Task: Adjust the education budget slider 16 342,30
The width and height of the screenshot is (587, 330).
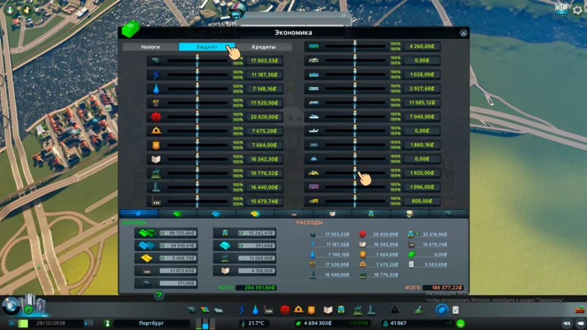Action: pyautogui.click(x=198, y=159)
